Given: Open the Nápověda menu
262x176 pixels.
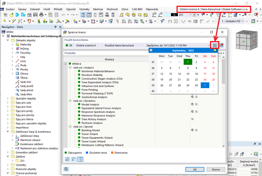Looking at the screenshot, I should [152, 9].
